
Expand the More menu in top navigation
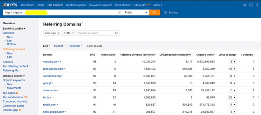coord(158,5)
